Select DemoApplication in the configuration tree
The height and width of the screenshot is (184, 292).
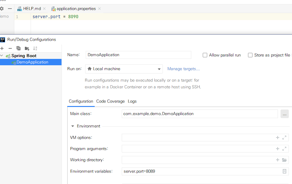[x=31, y=62]
